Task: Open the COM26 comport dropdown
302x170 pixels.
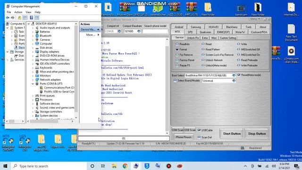Action: pyautogui.click(x=119, y=31)
